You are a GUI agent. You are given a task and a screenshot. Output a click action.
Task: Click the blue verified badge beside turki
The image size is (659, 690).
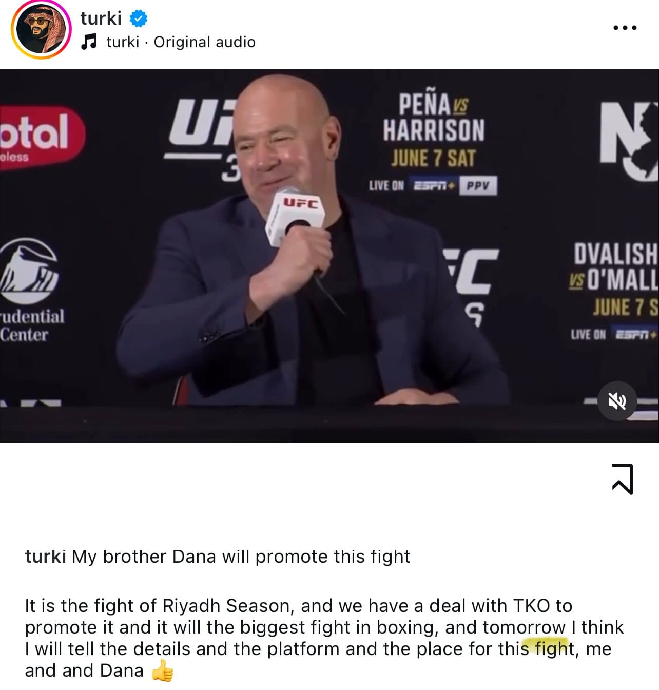tap(138, 18)
